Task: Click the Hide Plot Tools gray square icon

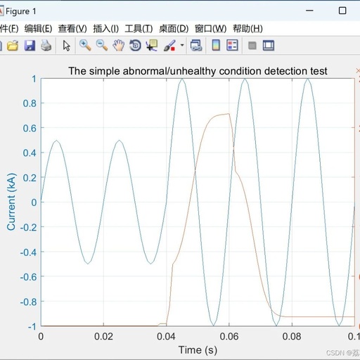Action: [x=252, y=46]
